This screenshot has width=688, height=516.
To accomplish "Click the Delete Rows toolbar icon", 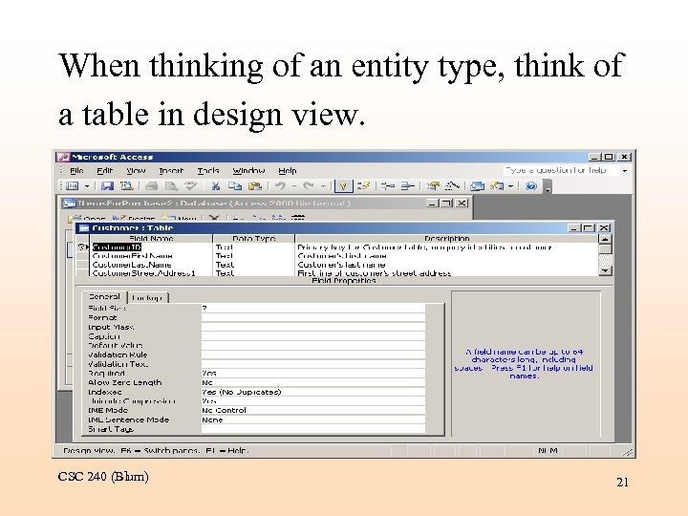I will (x=408, y=186).
